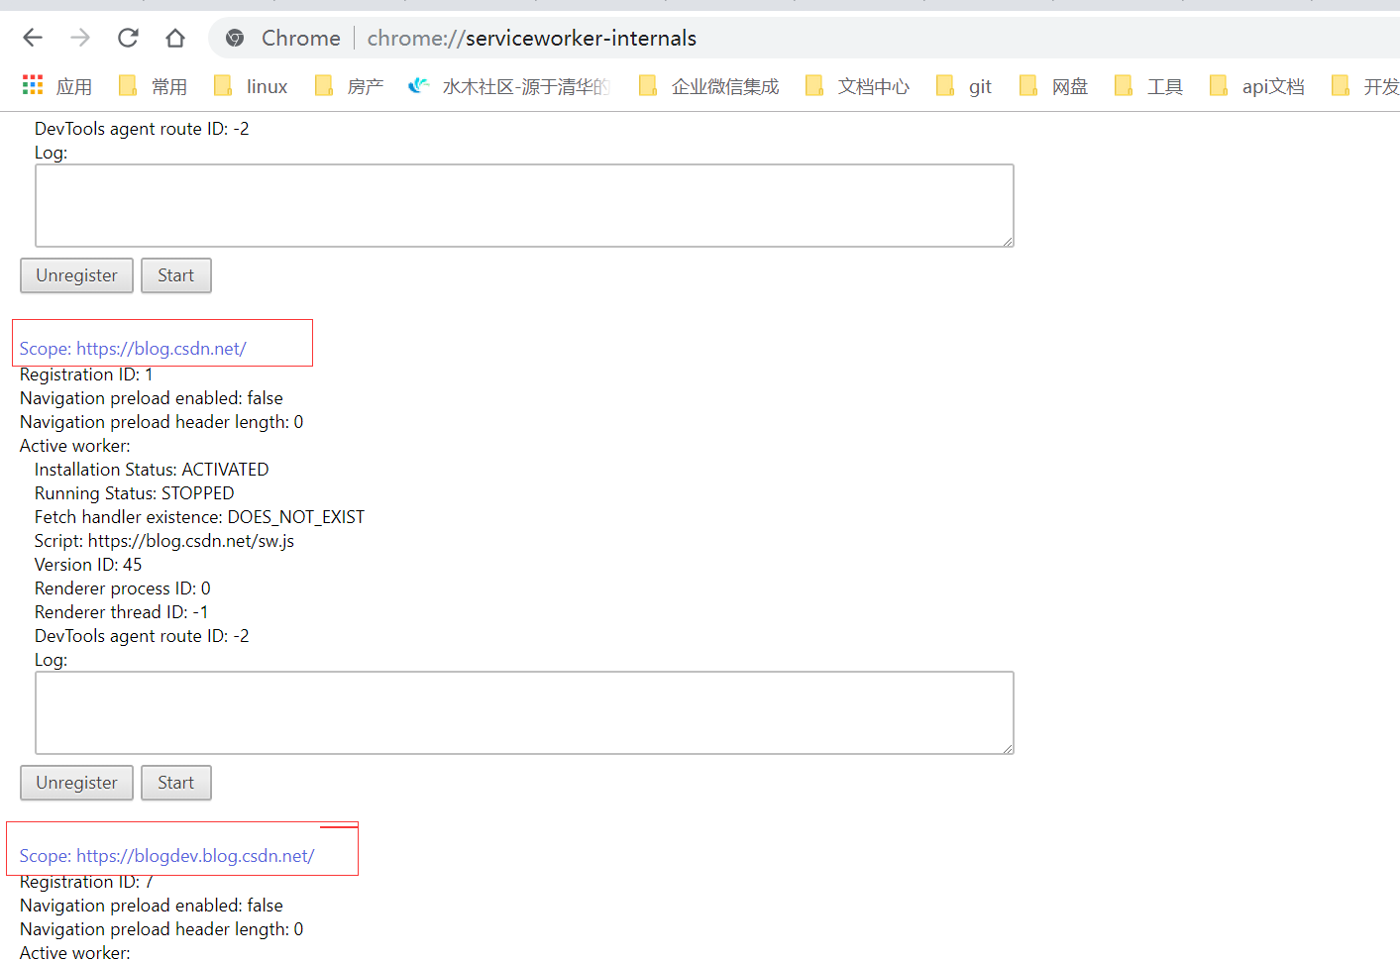This screenshot has width=1400, height=962.
Task: Open the git bookmark folder
Action: 963,86
